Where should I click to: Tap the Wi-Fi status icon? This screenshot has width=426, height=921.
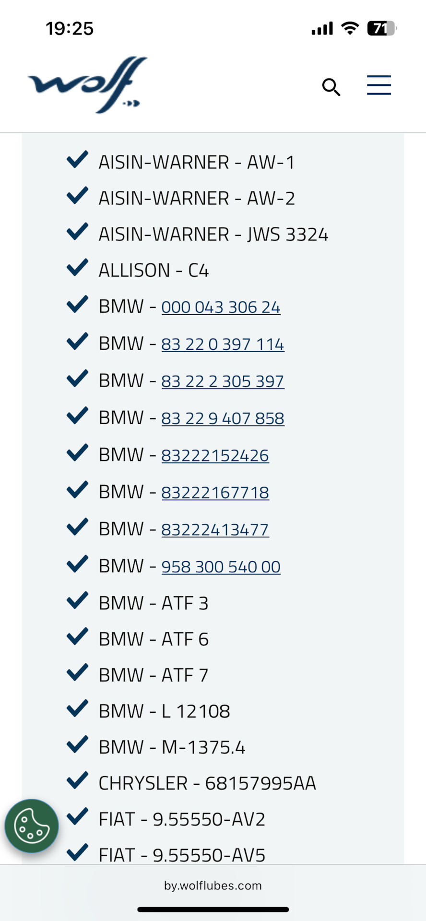click(x=350, y=28)
